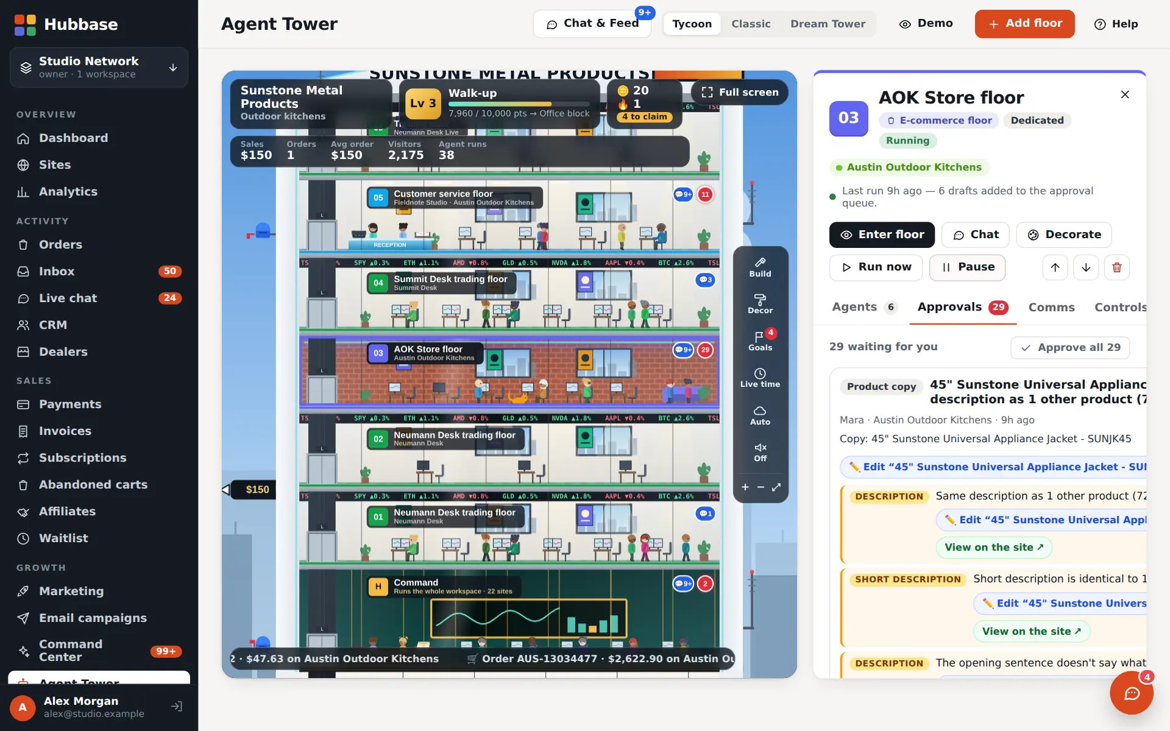Open Dashboard in the sidebar
Image resolution: width=1170 pixels, height=731 pixels.
click(99, 138)
